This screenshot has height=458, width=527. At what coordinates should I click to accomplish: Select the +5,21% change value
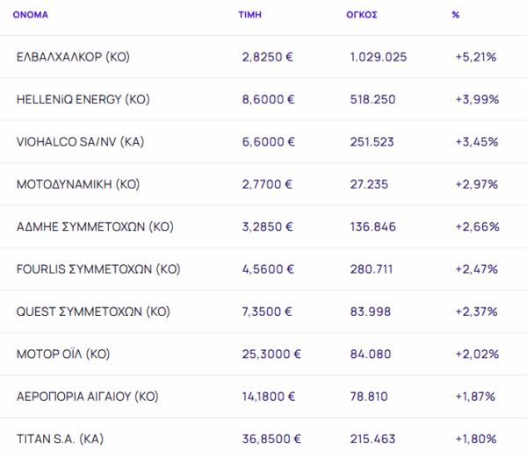(x=475, y=57)
